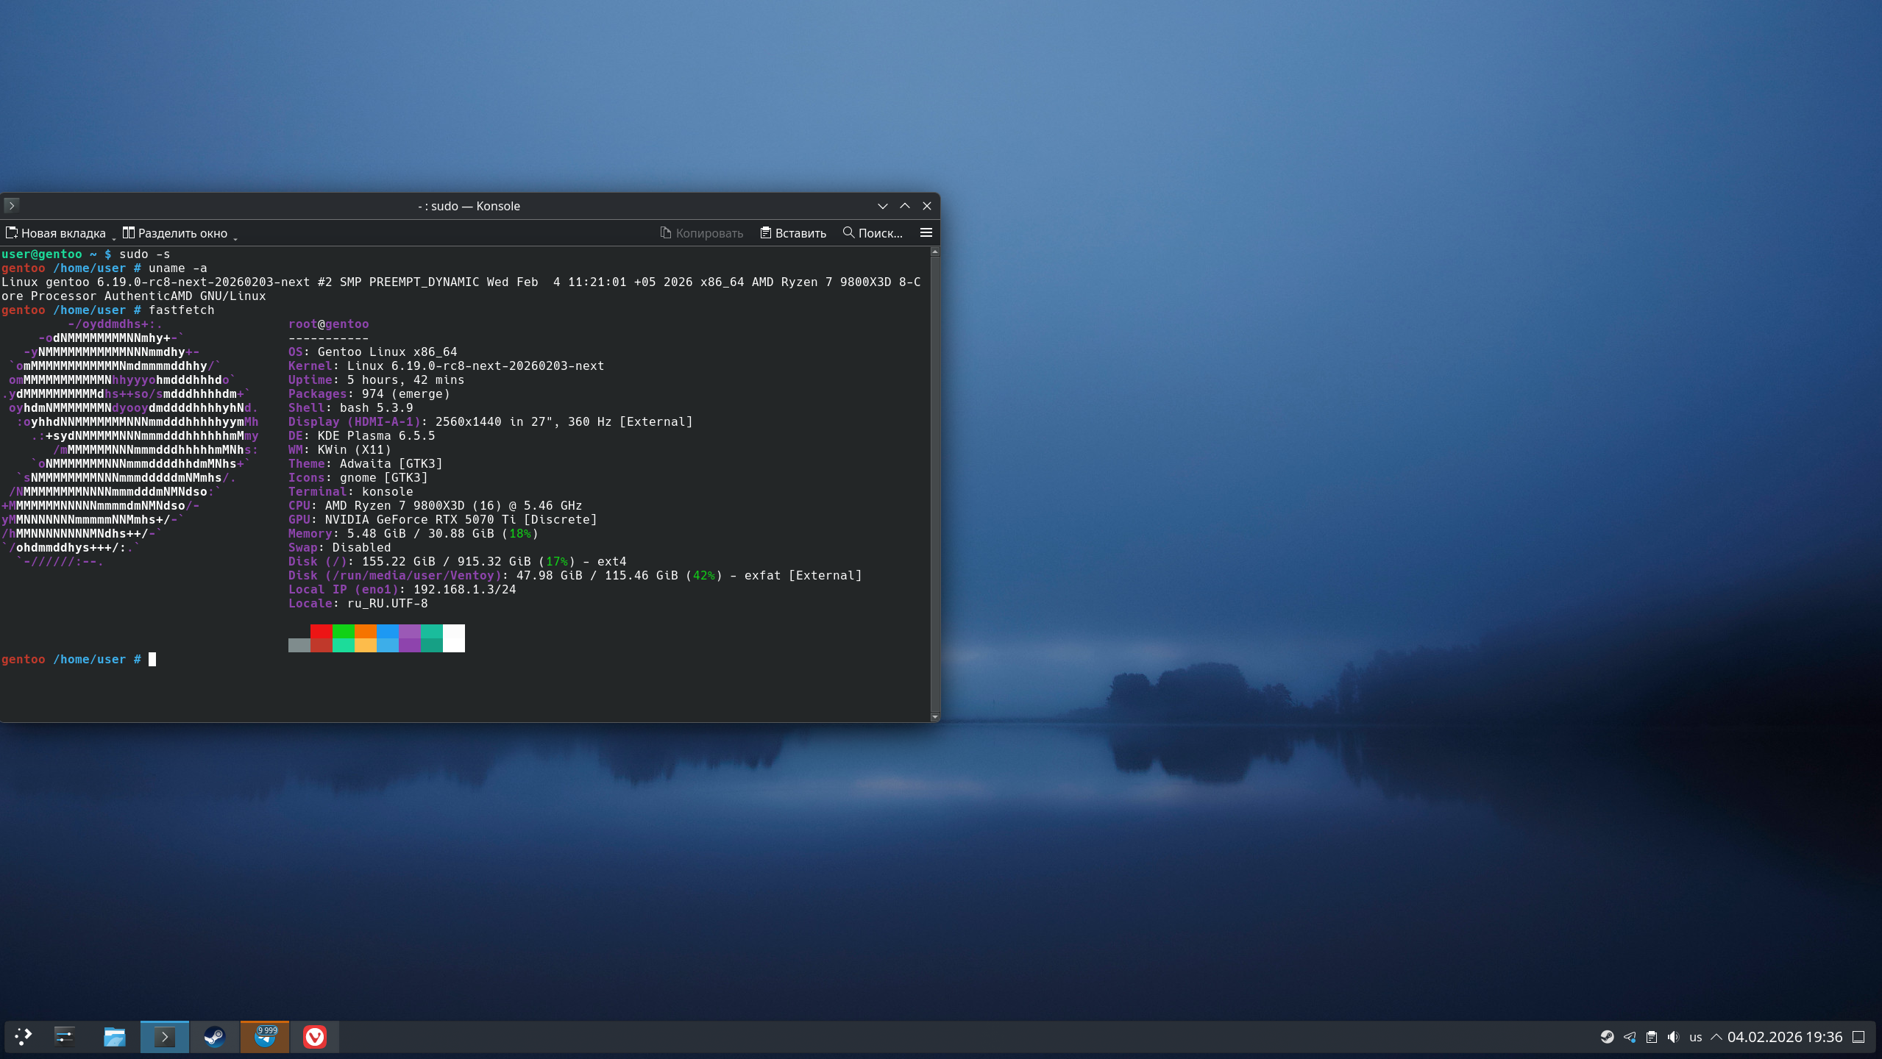Open the calendar from the date and time

point(1784,1037)
